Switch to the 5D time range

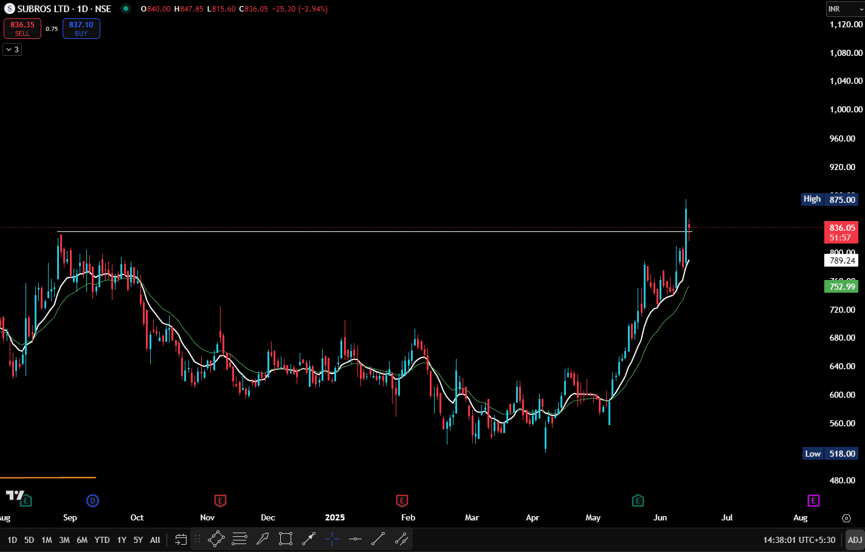(x=29, y=540)
